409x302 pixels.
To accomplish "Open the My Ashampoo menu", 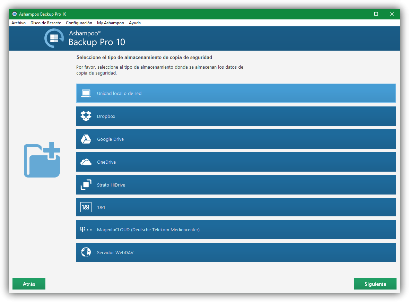I will (x=110, y=23).
